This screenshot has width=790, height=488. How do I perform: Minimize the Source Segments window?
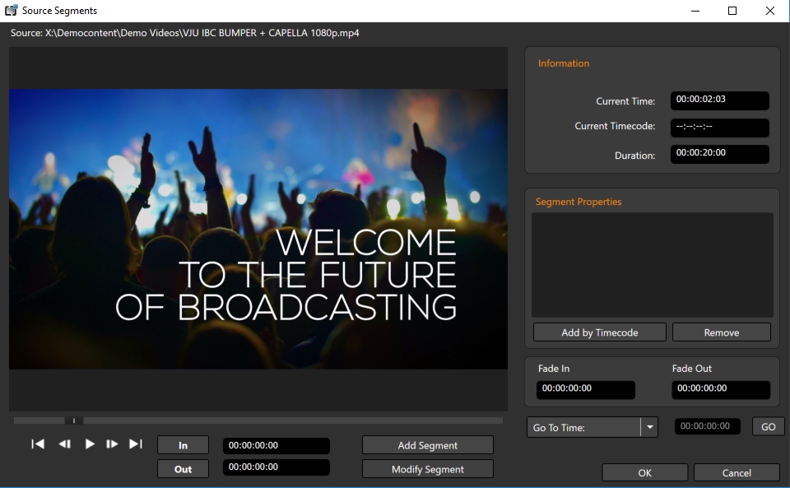[x=695, y=11]
